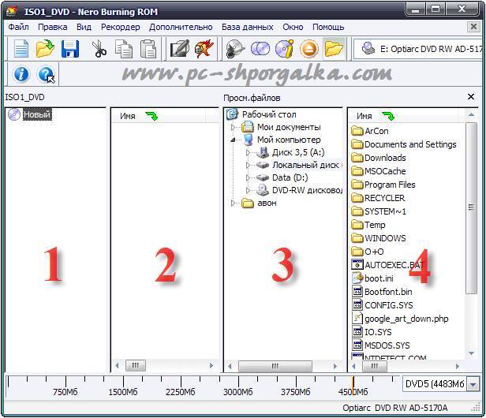Open the Помощь menu
486x418 pixels.
328,28
